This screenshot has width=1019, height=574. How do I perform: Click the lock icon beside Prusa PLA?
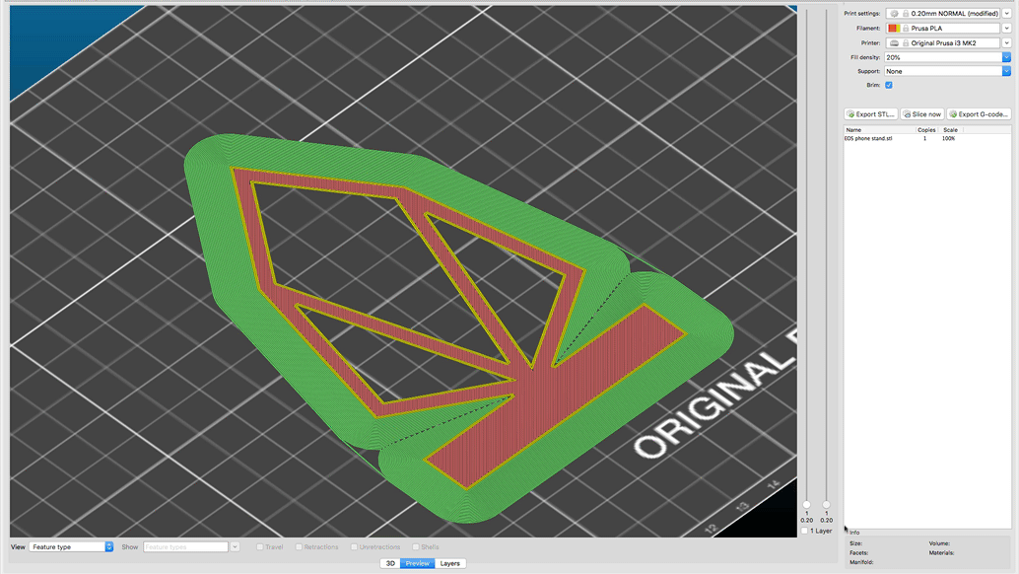(x=906, y=28)
